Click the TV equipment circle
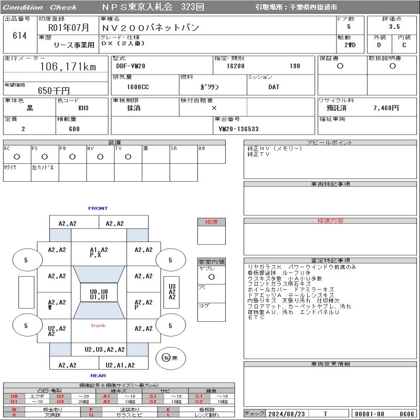420x420 pixels. pyautogui.click(x=128, y=156)
